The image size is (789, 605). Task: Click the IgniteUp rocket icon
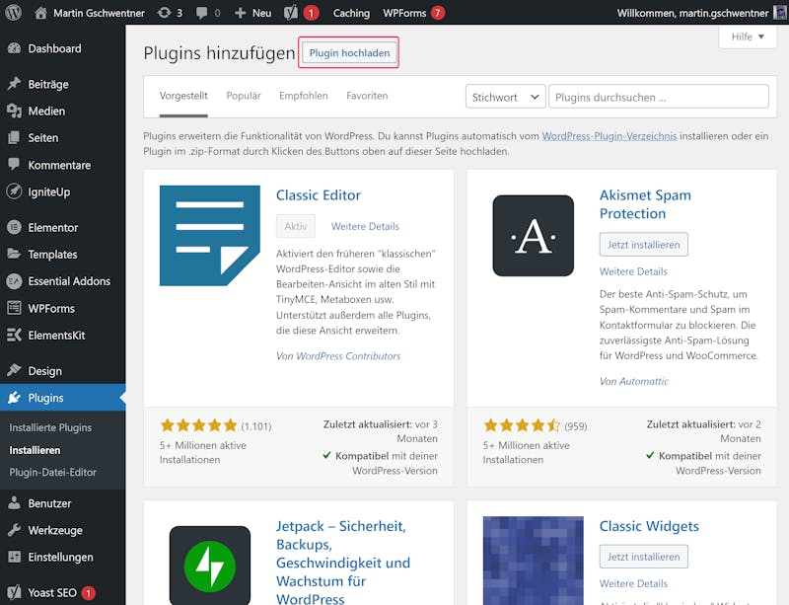point(14,191)
